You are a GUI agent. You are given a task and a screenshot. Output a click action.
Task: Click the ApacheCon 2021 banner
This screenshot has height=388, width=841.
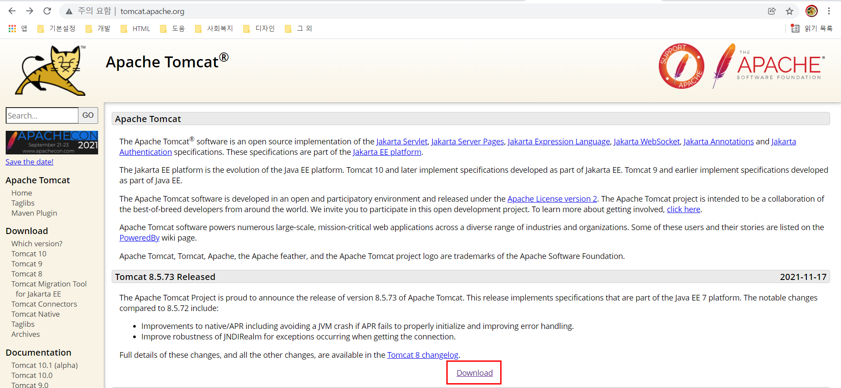tap(52, 142)
